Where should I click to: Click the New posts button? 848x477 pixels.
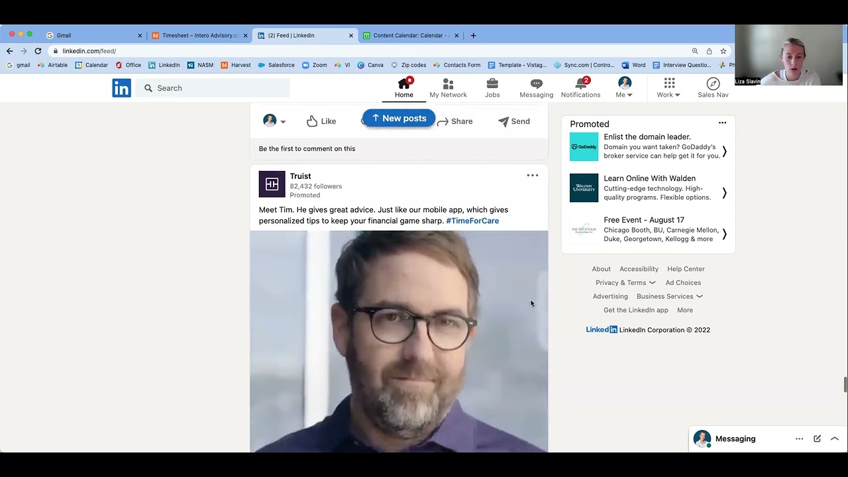tap(398, 118)
